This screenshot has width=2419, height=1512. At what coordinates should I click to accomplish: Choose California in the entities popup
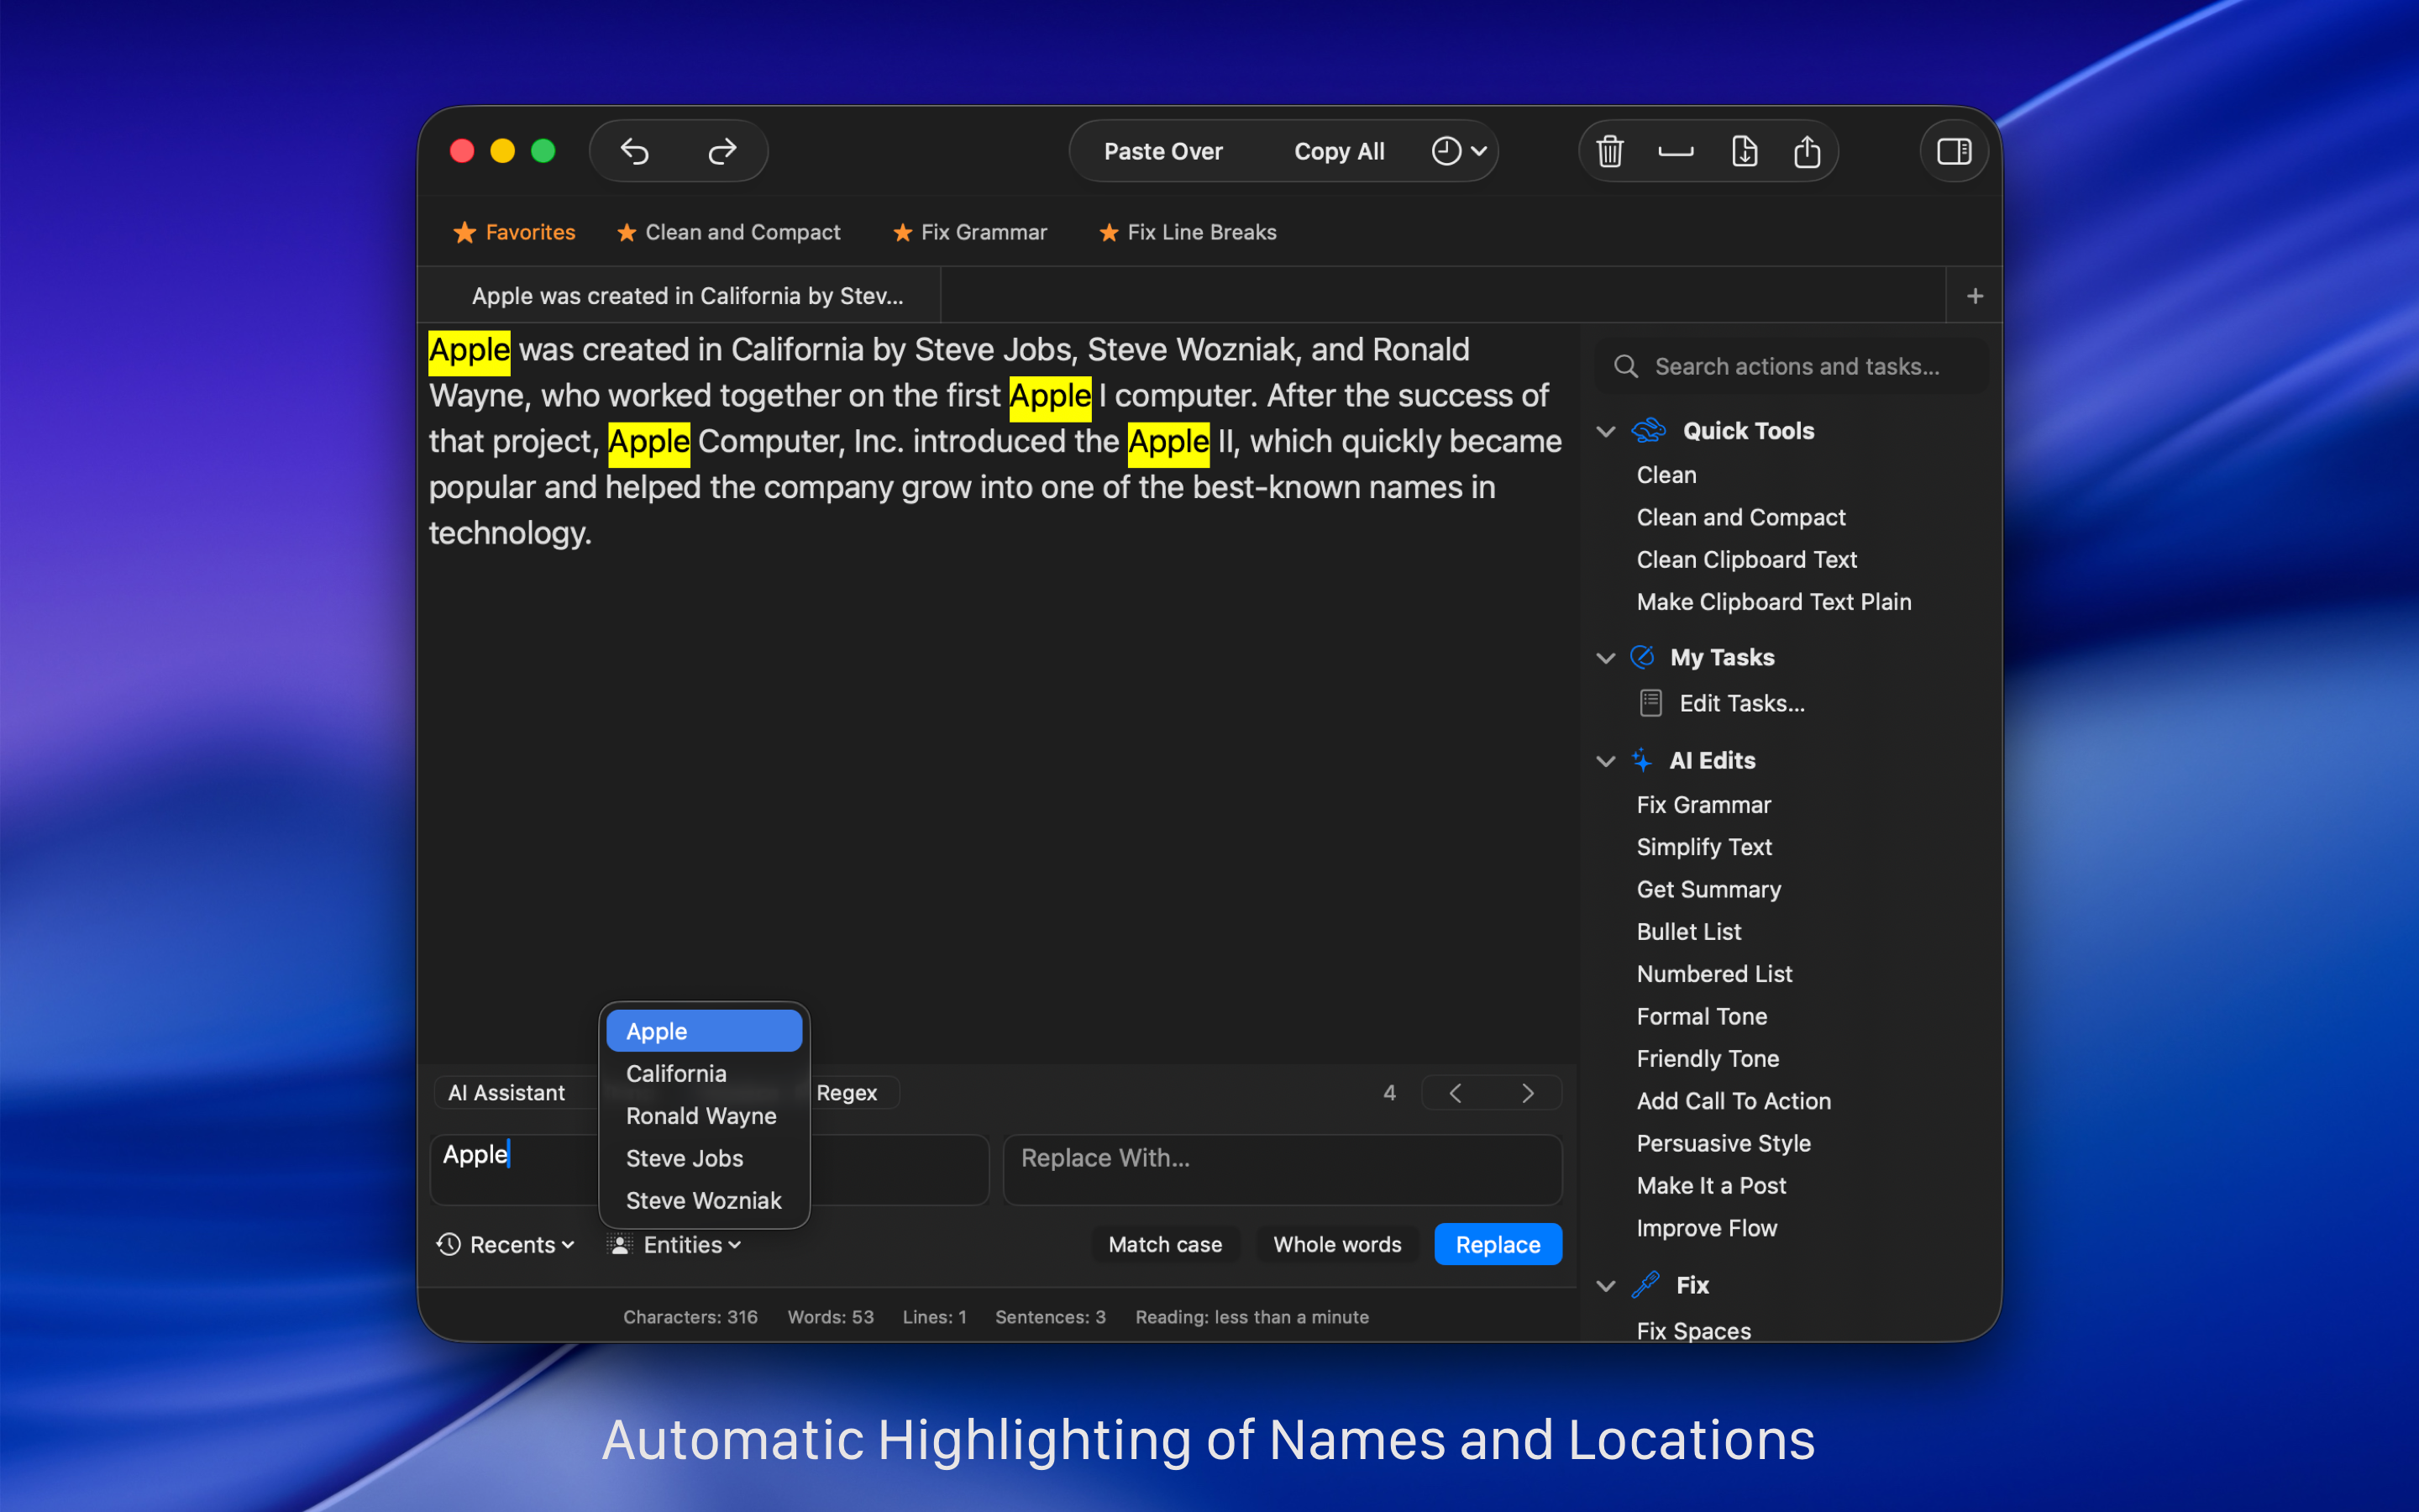pos(675,1073)
